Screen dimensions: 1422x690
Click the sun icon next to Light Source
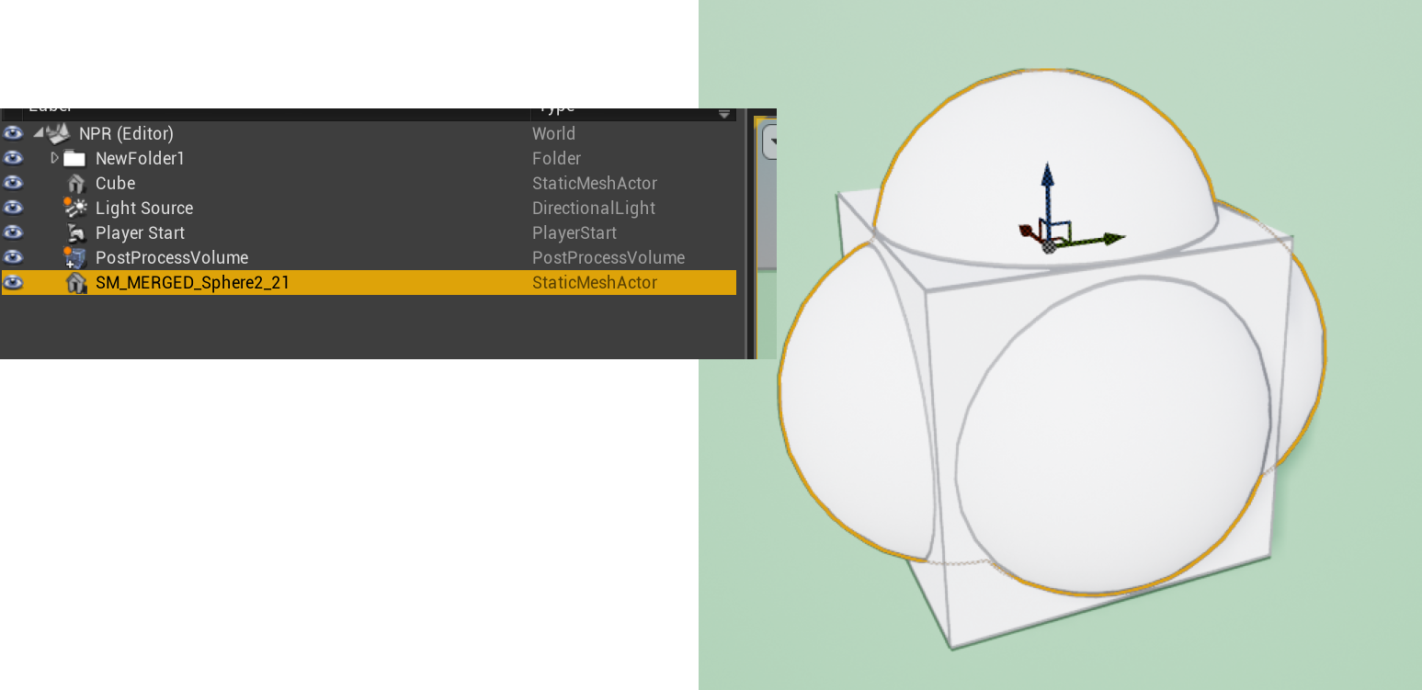coord(75,208)
